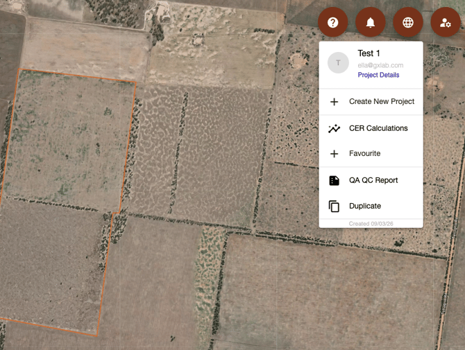This screenshot has width=465, height=350.
Task: Click the plus icon beside Favourite
Action: click(x=334, y=154)
